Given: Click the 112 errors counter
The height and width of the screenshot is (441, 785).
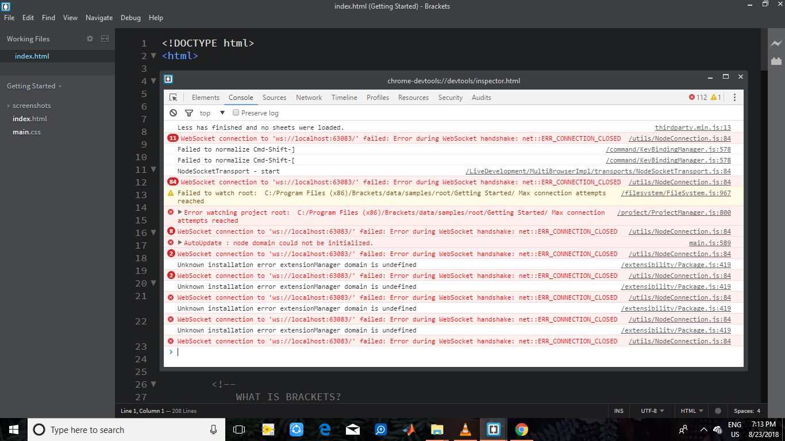Looking at the screenshot, I should [x=700, y=98].
